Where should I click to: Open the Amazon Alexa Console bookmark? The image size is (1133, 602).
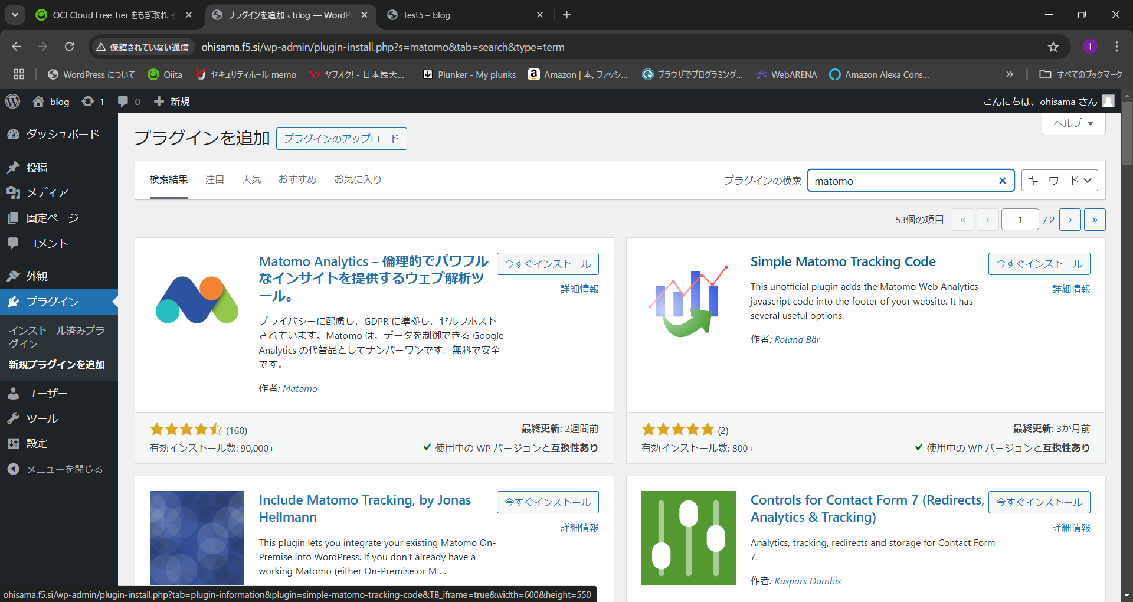click(879, 74)
